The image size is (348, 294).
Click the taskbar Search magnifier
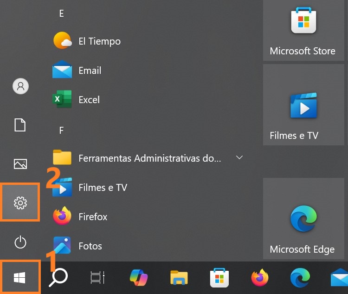(x=58, y=278)
